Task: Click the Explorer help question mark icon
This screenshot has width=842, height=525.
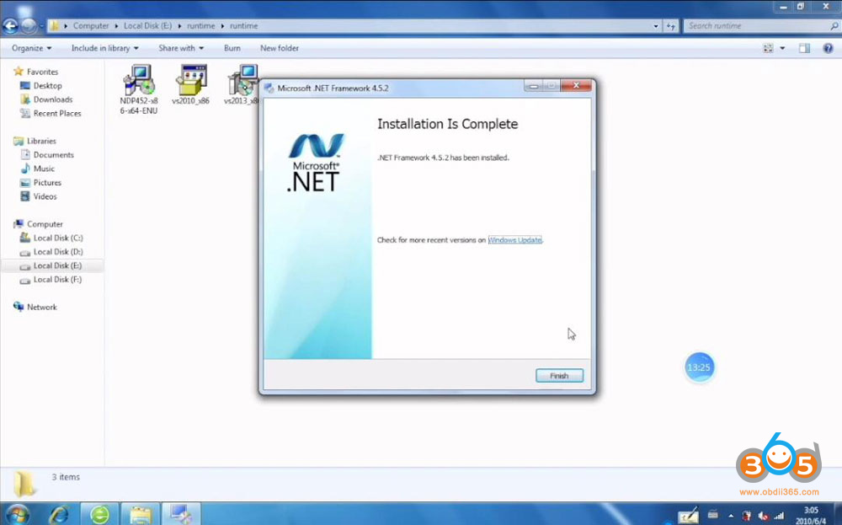Action: pos(828,48)
